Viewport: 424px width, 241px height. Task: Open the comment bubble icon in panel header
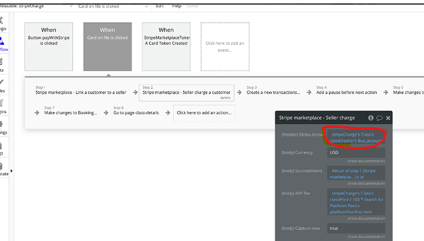[379, 118]
